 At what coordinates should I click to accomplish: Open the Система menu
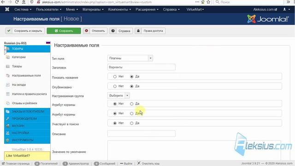[23, 9]
